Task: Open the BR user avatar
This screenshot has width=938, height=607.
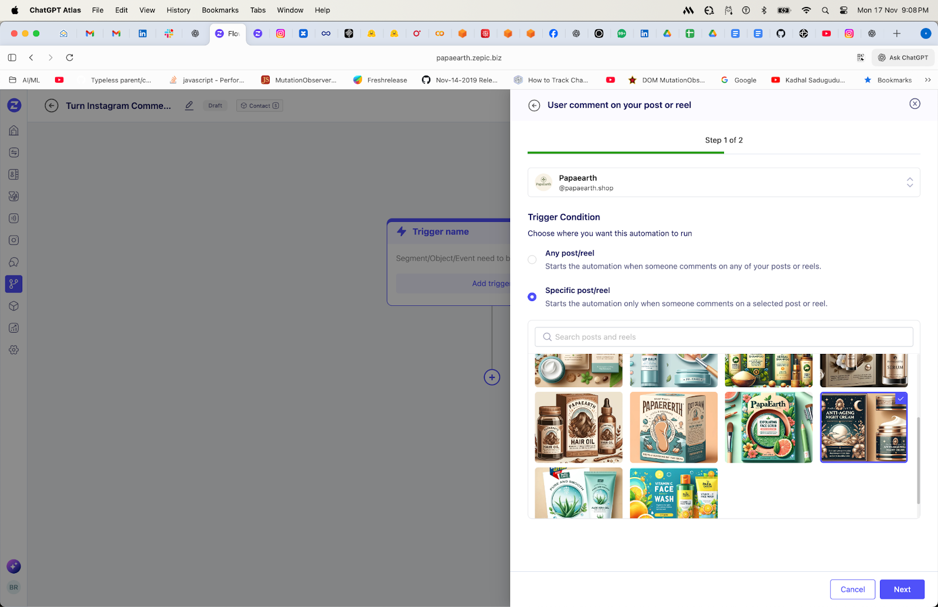Action: 13,587
